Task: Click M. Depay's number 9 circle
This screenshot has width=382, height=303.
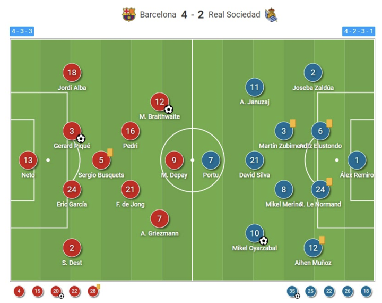Action: [173, 160]
